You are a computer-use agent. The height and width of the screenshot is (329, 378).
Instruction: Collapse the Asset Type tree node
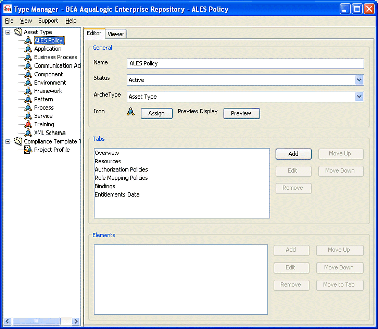[x=8, y=32]
